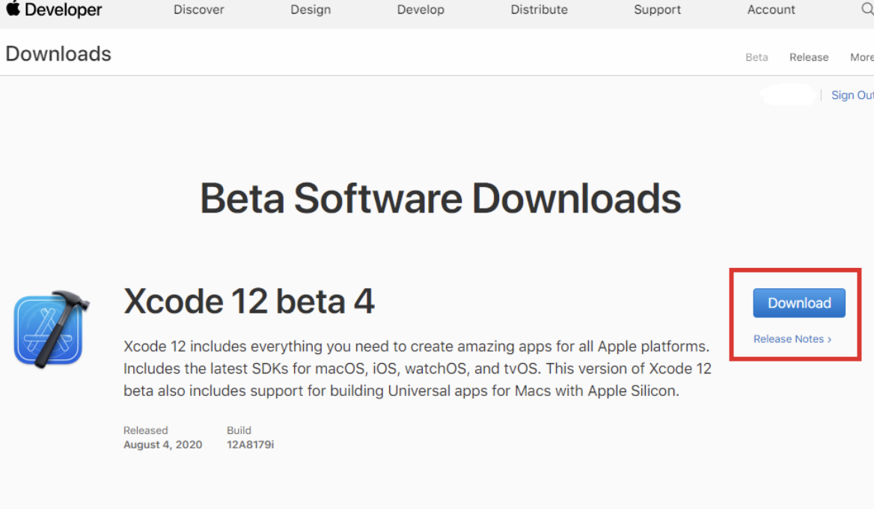Click the build number 12A8179i
Screen dimensions: 874x509
pyautogui.click(x=250, y=445)
